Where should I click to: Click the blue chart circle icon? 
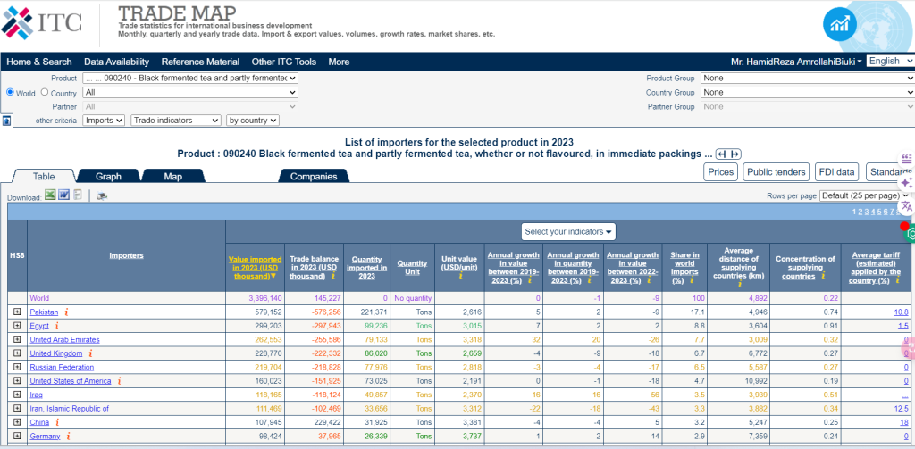(x=840, y=24)
